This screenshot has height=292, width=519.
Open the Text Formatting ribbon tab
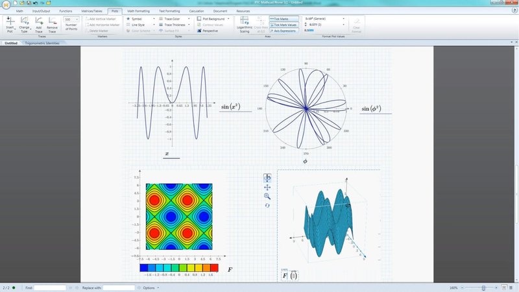(169, 11)
